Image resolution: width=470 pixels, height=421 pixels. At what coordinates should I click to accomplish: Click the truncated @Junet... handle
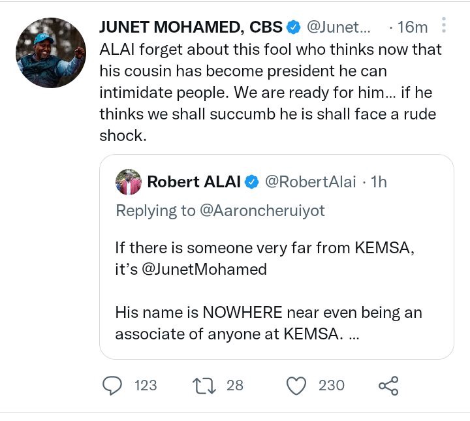[338, 27]
